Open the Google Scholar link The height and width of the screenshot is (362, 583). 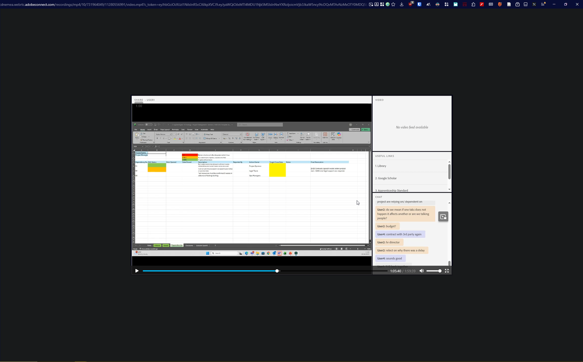pyautogui.click(x=386, y=178)
